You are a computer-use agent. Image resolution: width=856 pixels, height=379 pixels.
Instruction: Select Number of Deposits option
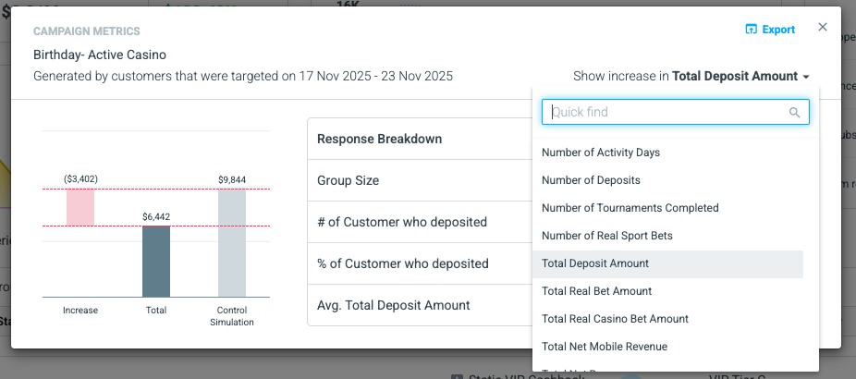(x=667, y=180)
